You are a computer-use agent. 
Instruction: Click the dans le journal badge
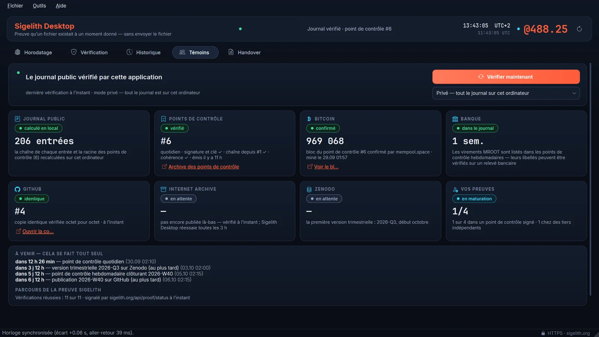pos(475,128)
